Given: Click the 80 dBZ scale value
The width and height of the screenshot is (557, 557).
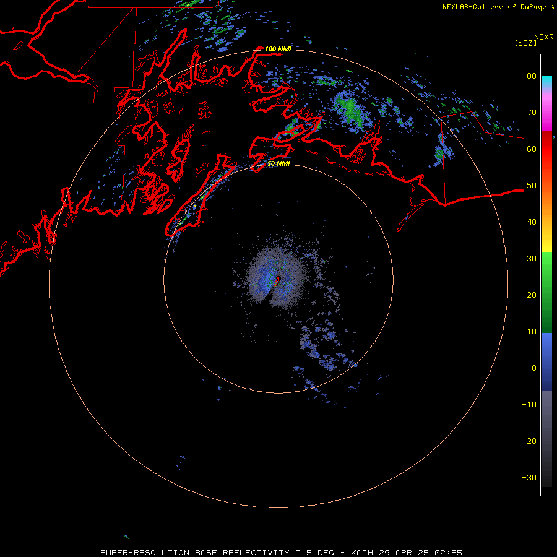Looking at the screenshot, I should coord(532,76).
